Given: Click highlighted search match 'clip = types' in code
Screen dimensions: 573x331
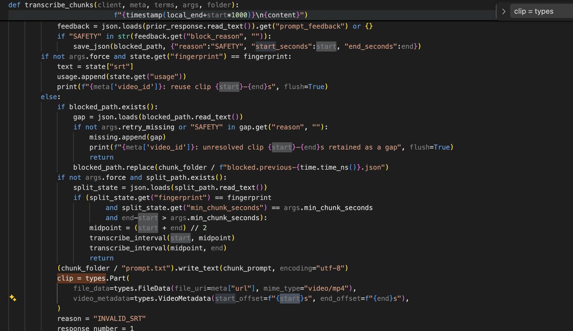Looking at the screenshot, I should click(81, 278).
